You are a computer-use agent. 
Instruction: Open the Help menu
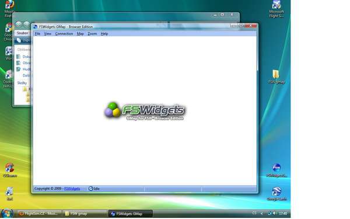click(x=104, y=34)
